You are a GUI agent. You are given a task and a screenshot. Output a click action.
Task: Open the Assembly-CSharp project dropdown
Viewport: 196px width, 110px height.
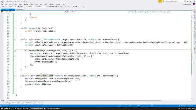(x=33, y=12)
